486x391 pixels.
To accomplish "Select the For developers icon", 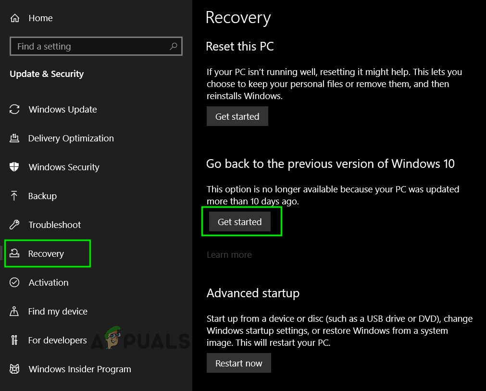I will [x=14, y=340].
